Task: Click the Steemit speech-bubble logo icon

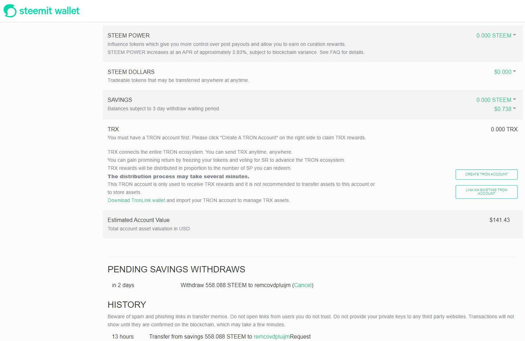Action: point(10,11)
